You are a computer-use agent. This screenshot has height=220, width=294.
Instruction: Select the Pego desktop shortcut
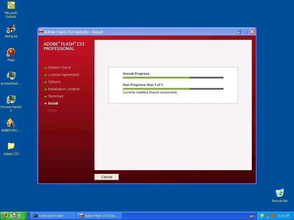[11, 55]
